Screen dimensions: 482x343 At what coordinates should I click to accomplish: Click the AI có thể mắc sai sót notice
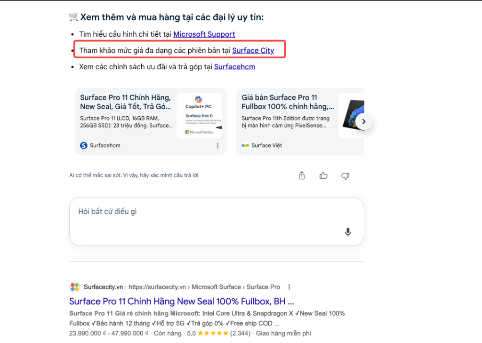(x=134, y=175)
